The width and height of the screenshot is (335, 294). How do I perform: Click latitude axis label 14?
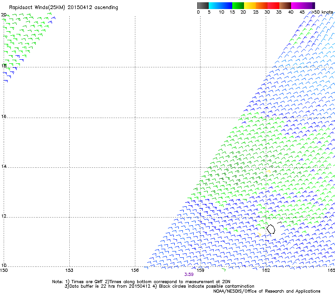(x=4, y=166)
